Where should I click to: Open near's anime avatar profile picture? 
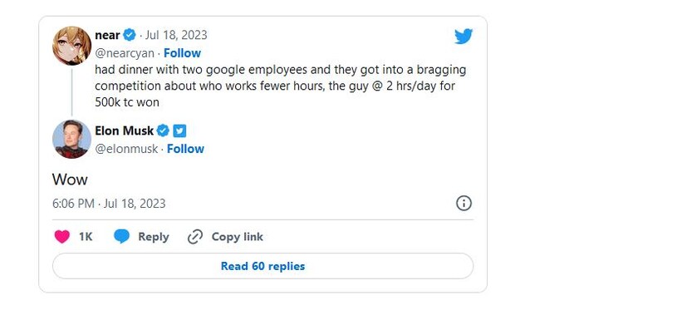pos(71,46)
